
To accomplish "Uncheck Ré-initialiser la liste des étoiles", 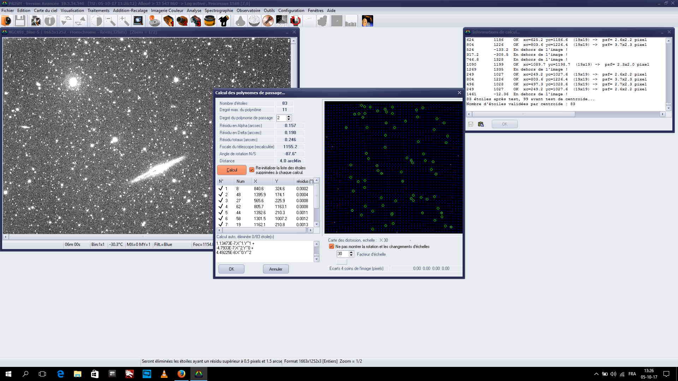I will pyautogui.click(x=252, y=170).
